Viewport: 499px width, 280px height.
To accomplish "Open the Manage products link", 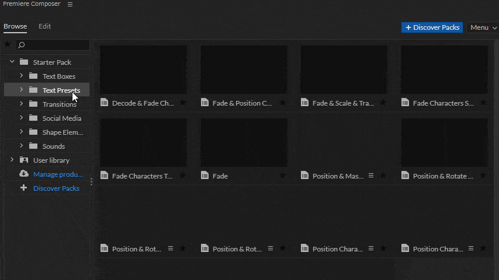I will point(58,174).
